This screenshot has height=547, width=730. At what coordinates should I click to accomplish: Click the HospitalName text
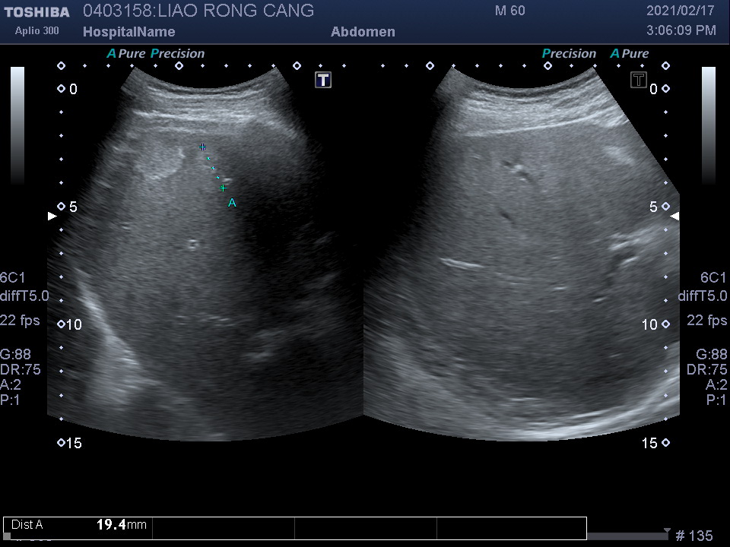tap(129, 32)
